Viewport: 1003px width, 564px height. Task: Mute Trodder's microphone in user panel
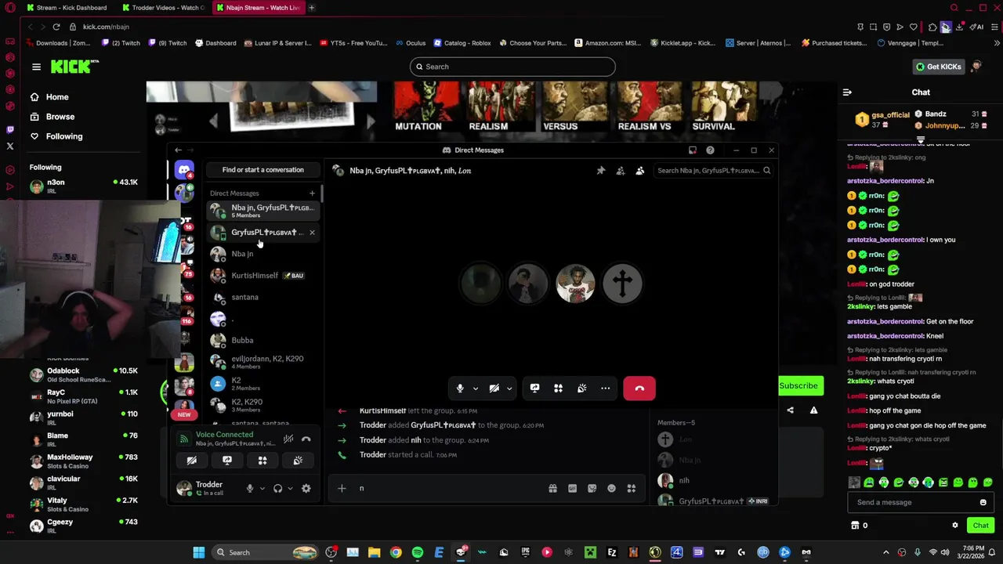[250, 489]
